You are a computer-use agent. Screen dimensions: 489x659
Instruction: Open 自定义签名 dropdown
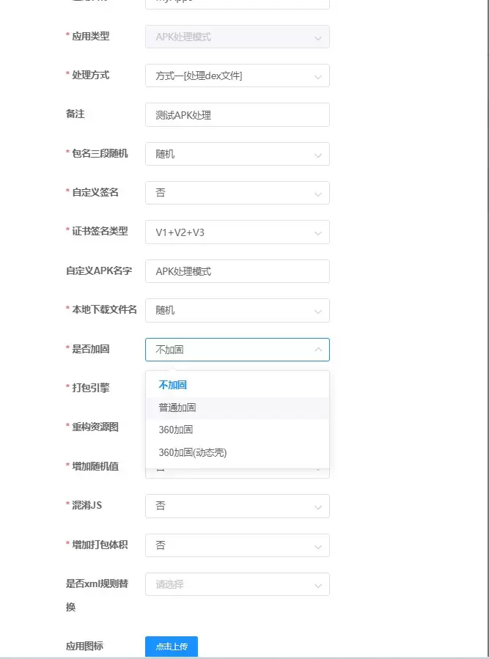(237, 193)
